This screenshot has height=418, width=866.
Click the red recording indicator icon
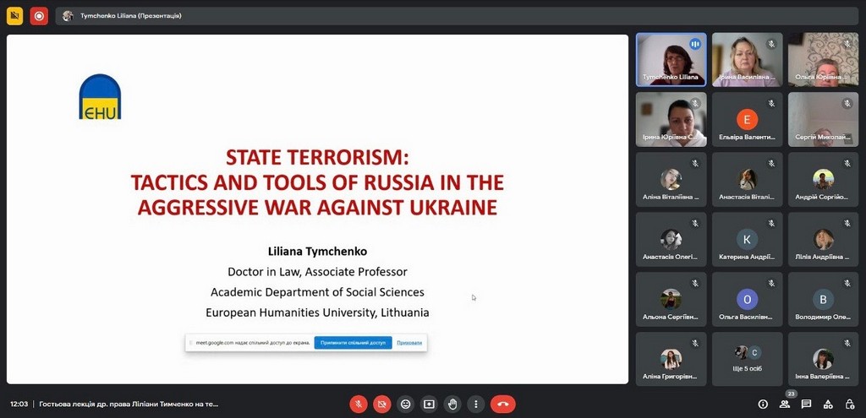tap(39, 16)
